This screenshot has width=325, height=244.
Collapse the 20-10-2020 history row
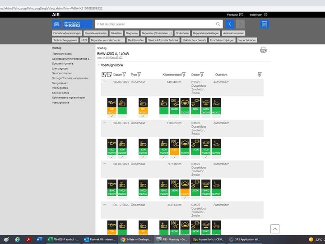pyautogui.click(x=104, y=205)
